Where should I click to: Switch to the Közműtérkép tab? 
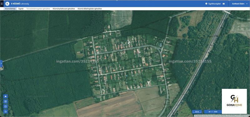pos(10,9)
